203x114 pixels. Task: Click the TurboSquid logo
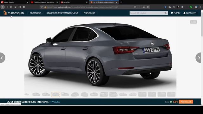[13, 13]
